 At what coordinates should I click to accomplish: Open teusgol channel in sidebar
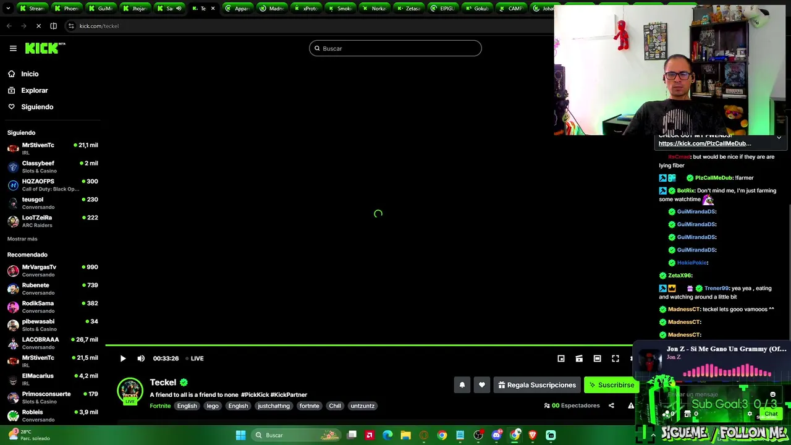53,203
